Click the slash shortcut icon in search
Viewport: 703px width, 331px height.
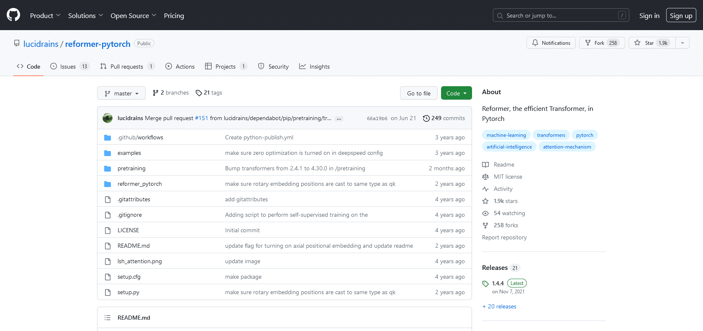(622, 15)
